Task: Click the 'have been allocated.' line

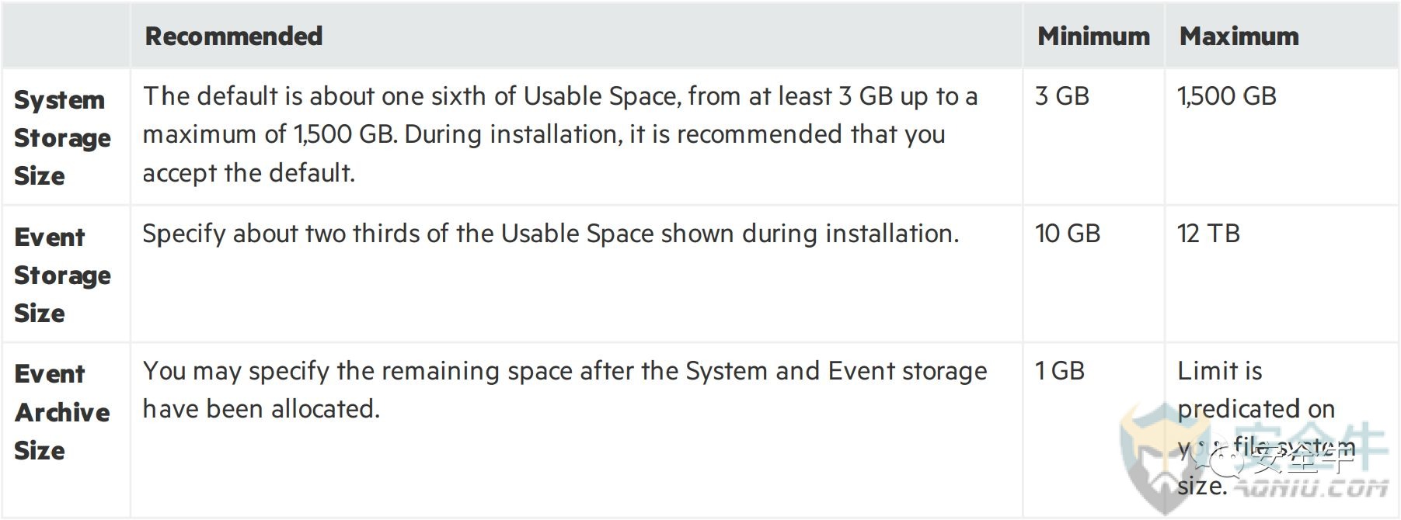Action: click(x=261, y=409)
